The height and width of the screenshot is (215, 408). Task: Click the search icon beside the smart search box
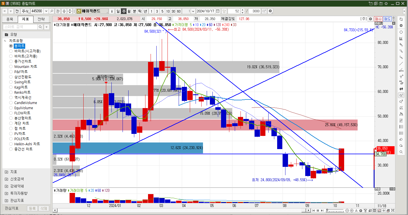40,27
